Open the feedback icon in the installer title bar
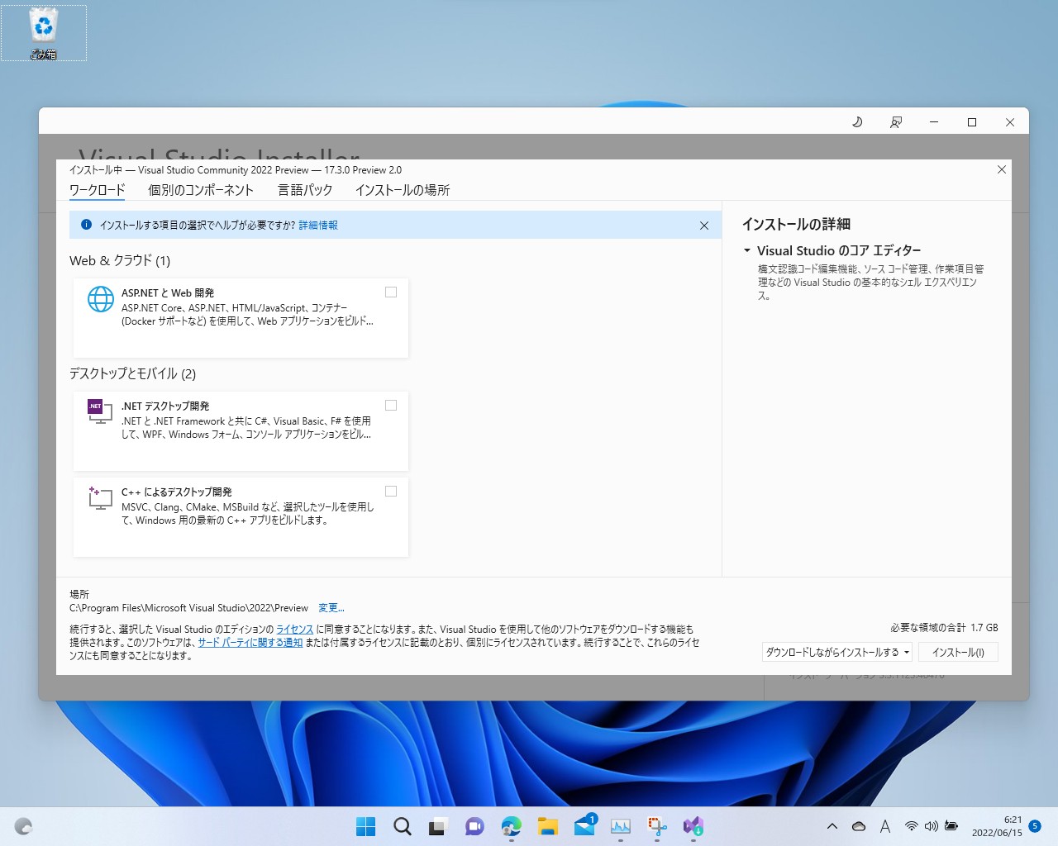 pyautogui.click(x=895, y=121)
